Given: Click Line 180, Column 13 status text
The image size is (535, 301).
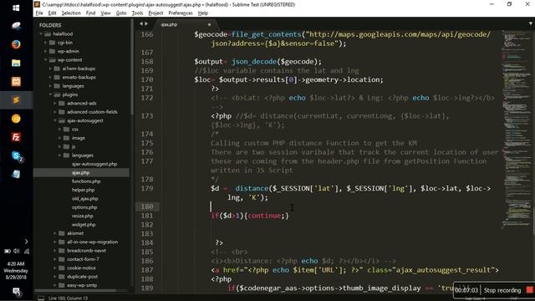Looking at the screenshot, I should 68,298.
